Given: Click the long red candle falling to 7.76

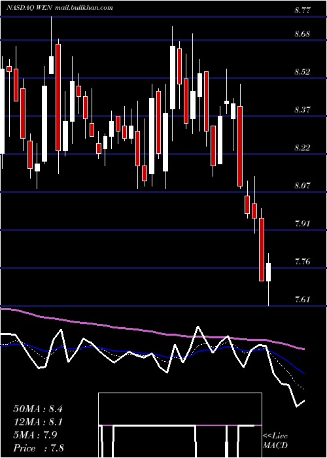Looking at the screenshot, I should (262, 249).
